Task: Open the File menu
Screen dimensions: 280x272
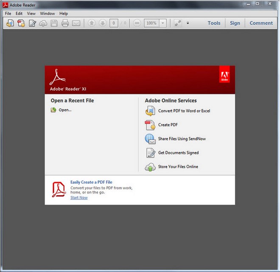Action: [8, 14]
